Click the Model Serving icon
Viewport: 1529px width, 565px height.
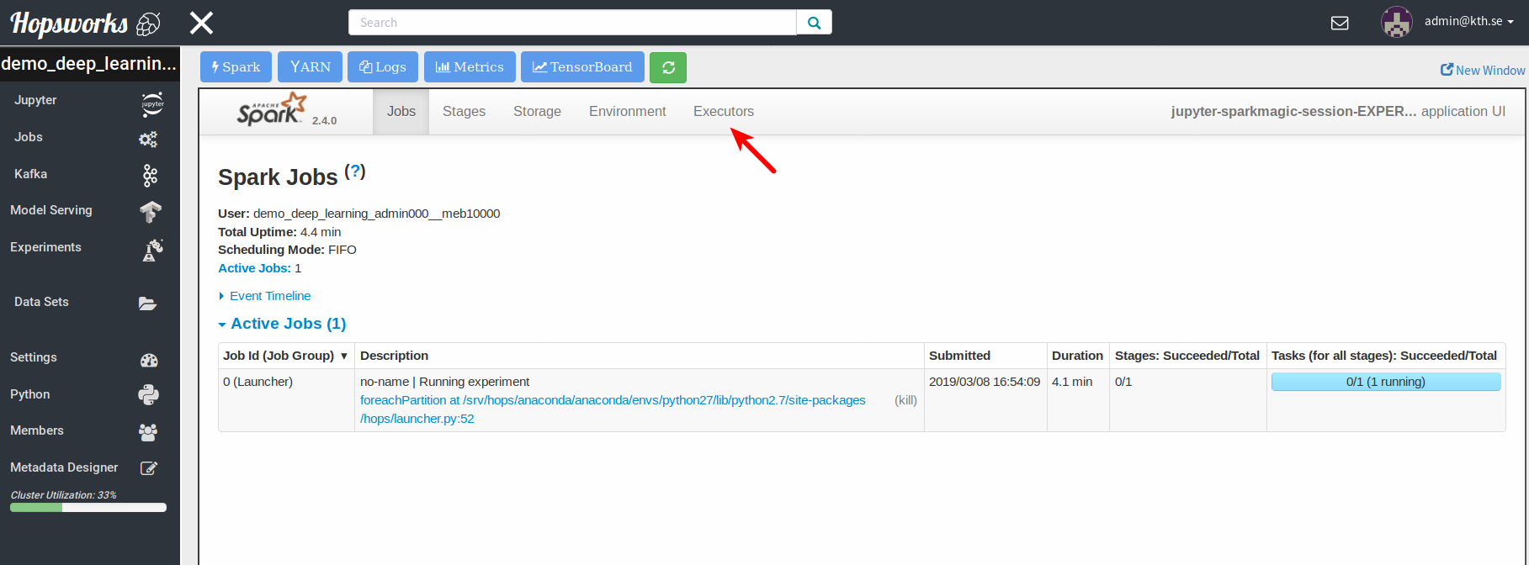151,212
